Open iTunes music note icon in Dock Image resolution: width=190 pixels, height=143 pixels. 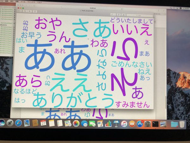[124, 124]
